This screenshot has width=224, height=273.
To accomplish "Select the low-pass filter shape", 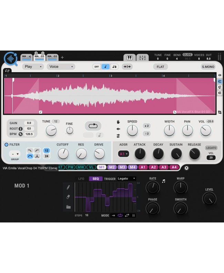I will coord(30,151).
